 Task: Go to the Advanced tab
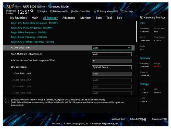[69, 18]
